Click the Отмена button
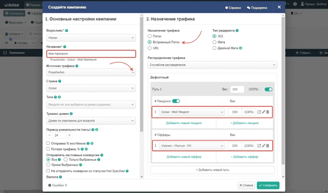328x193 pixels. click(x=246, y=185)
